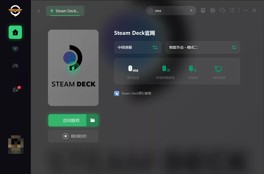Viewport: 264px width, 174px height.
Task: Click the Steam Deck官网 title
Action: coord(134,33)
